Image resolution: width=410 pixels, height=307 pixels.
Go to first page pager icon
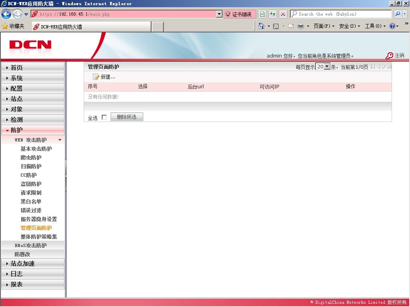pos(373,67)
